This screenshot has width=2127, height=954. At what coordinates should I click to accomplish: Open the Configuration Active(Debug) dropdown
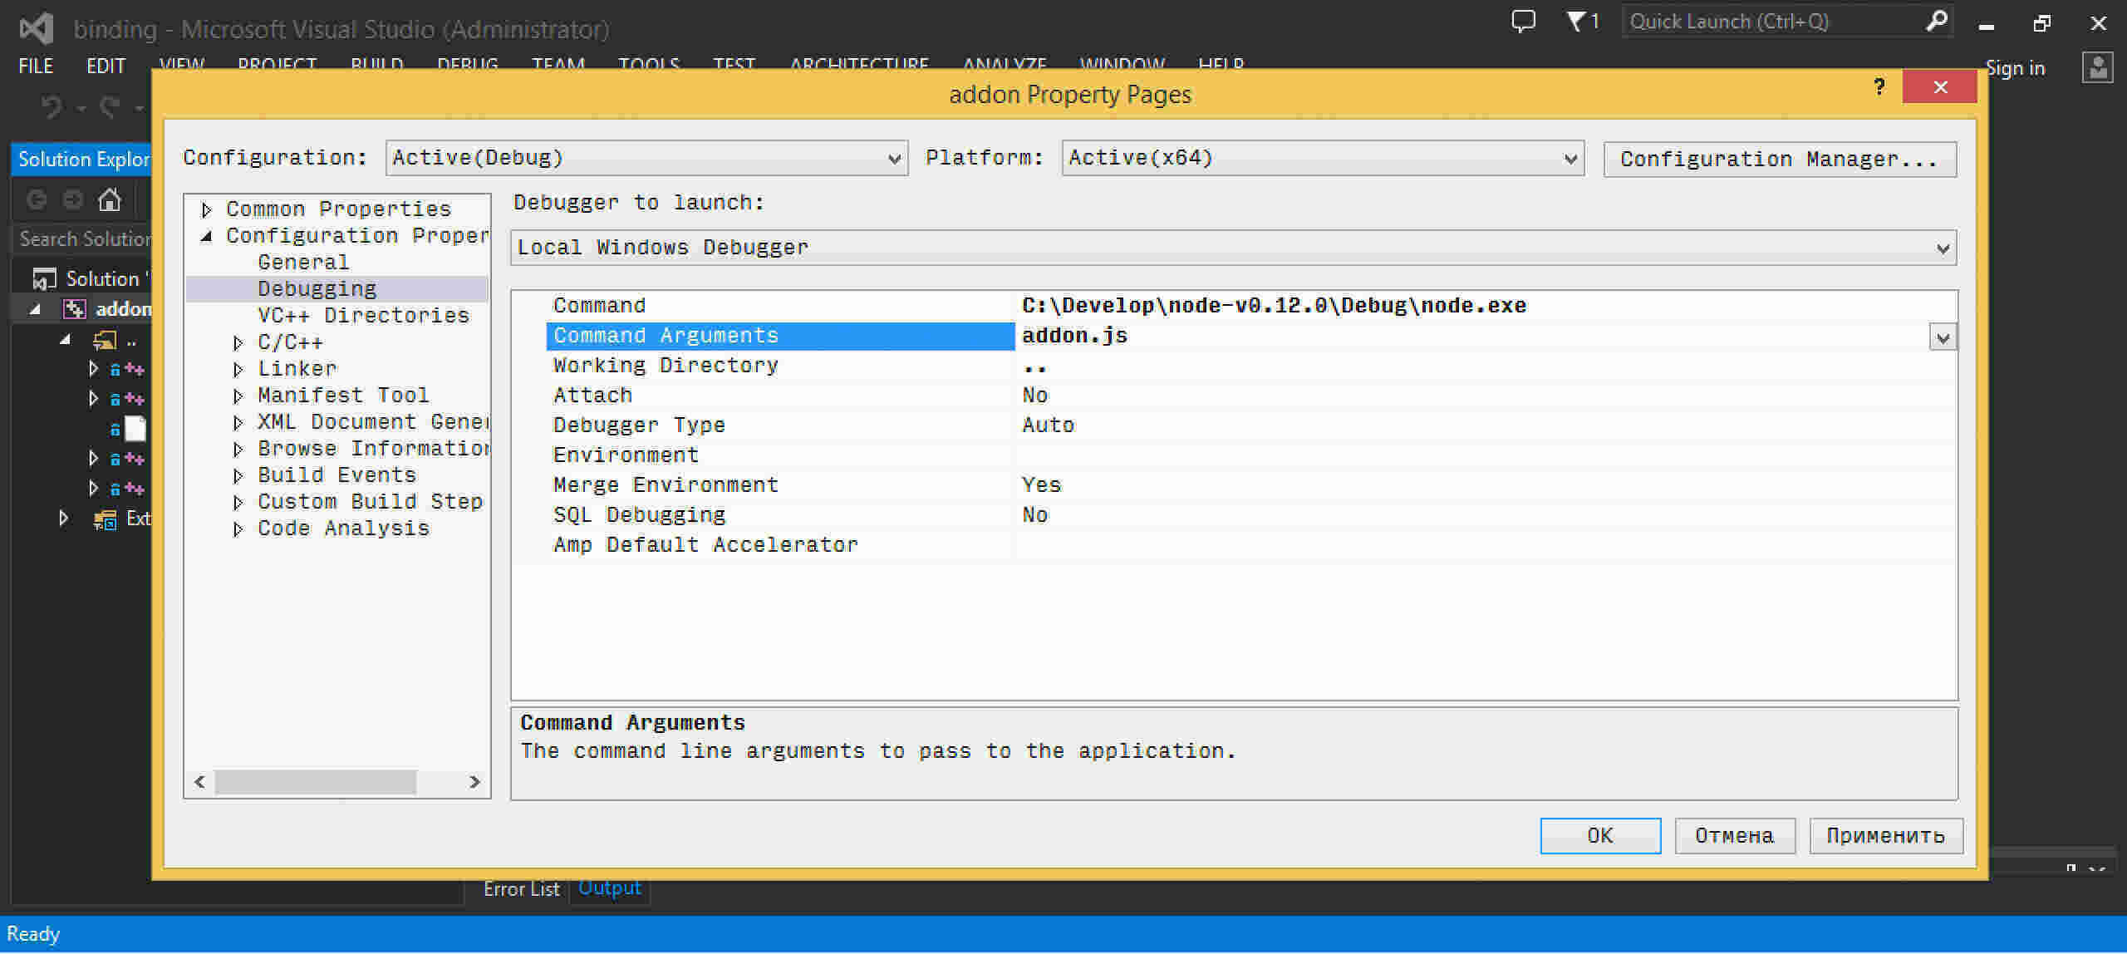tap(646, 158)
